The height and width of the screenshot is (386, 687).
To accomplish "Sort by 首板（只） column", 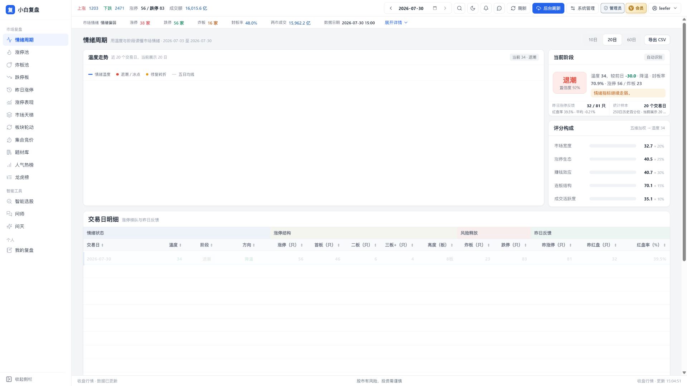I will [327, 245].
